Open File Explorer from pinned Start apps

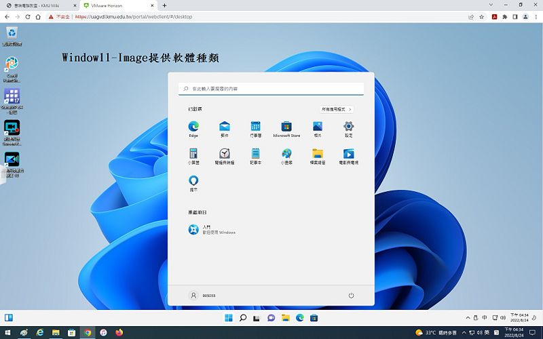(x=318, y=156)
